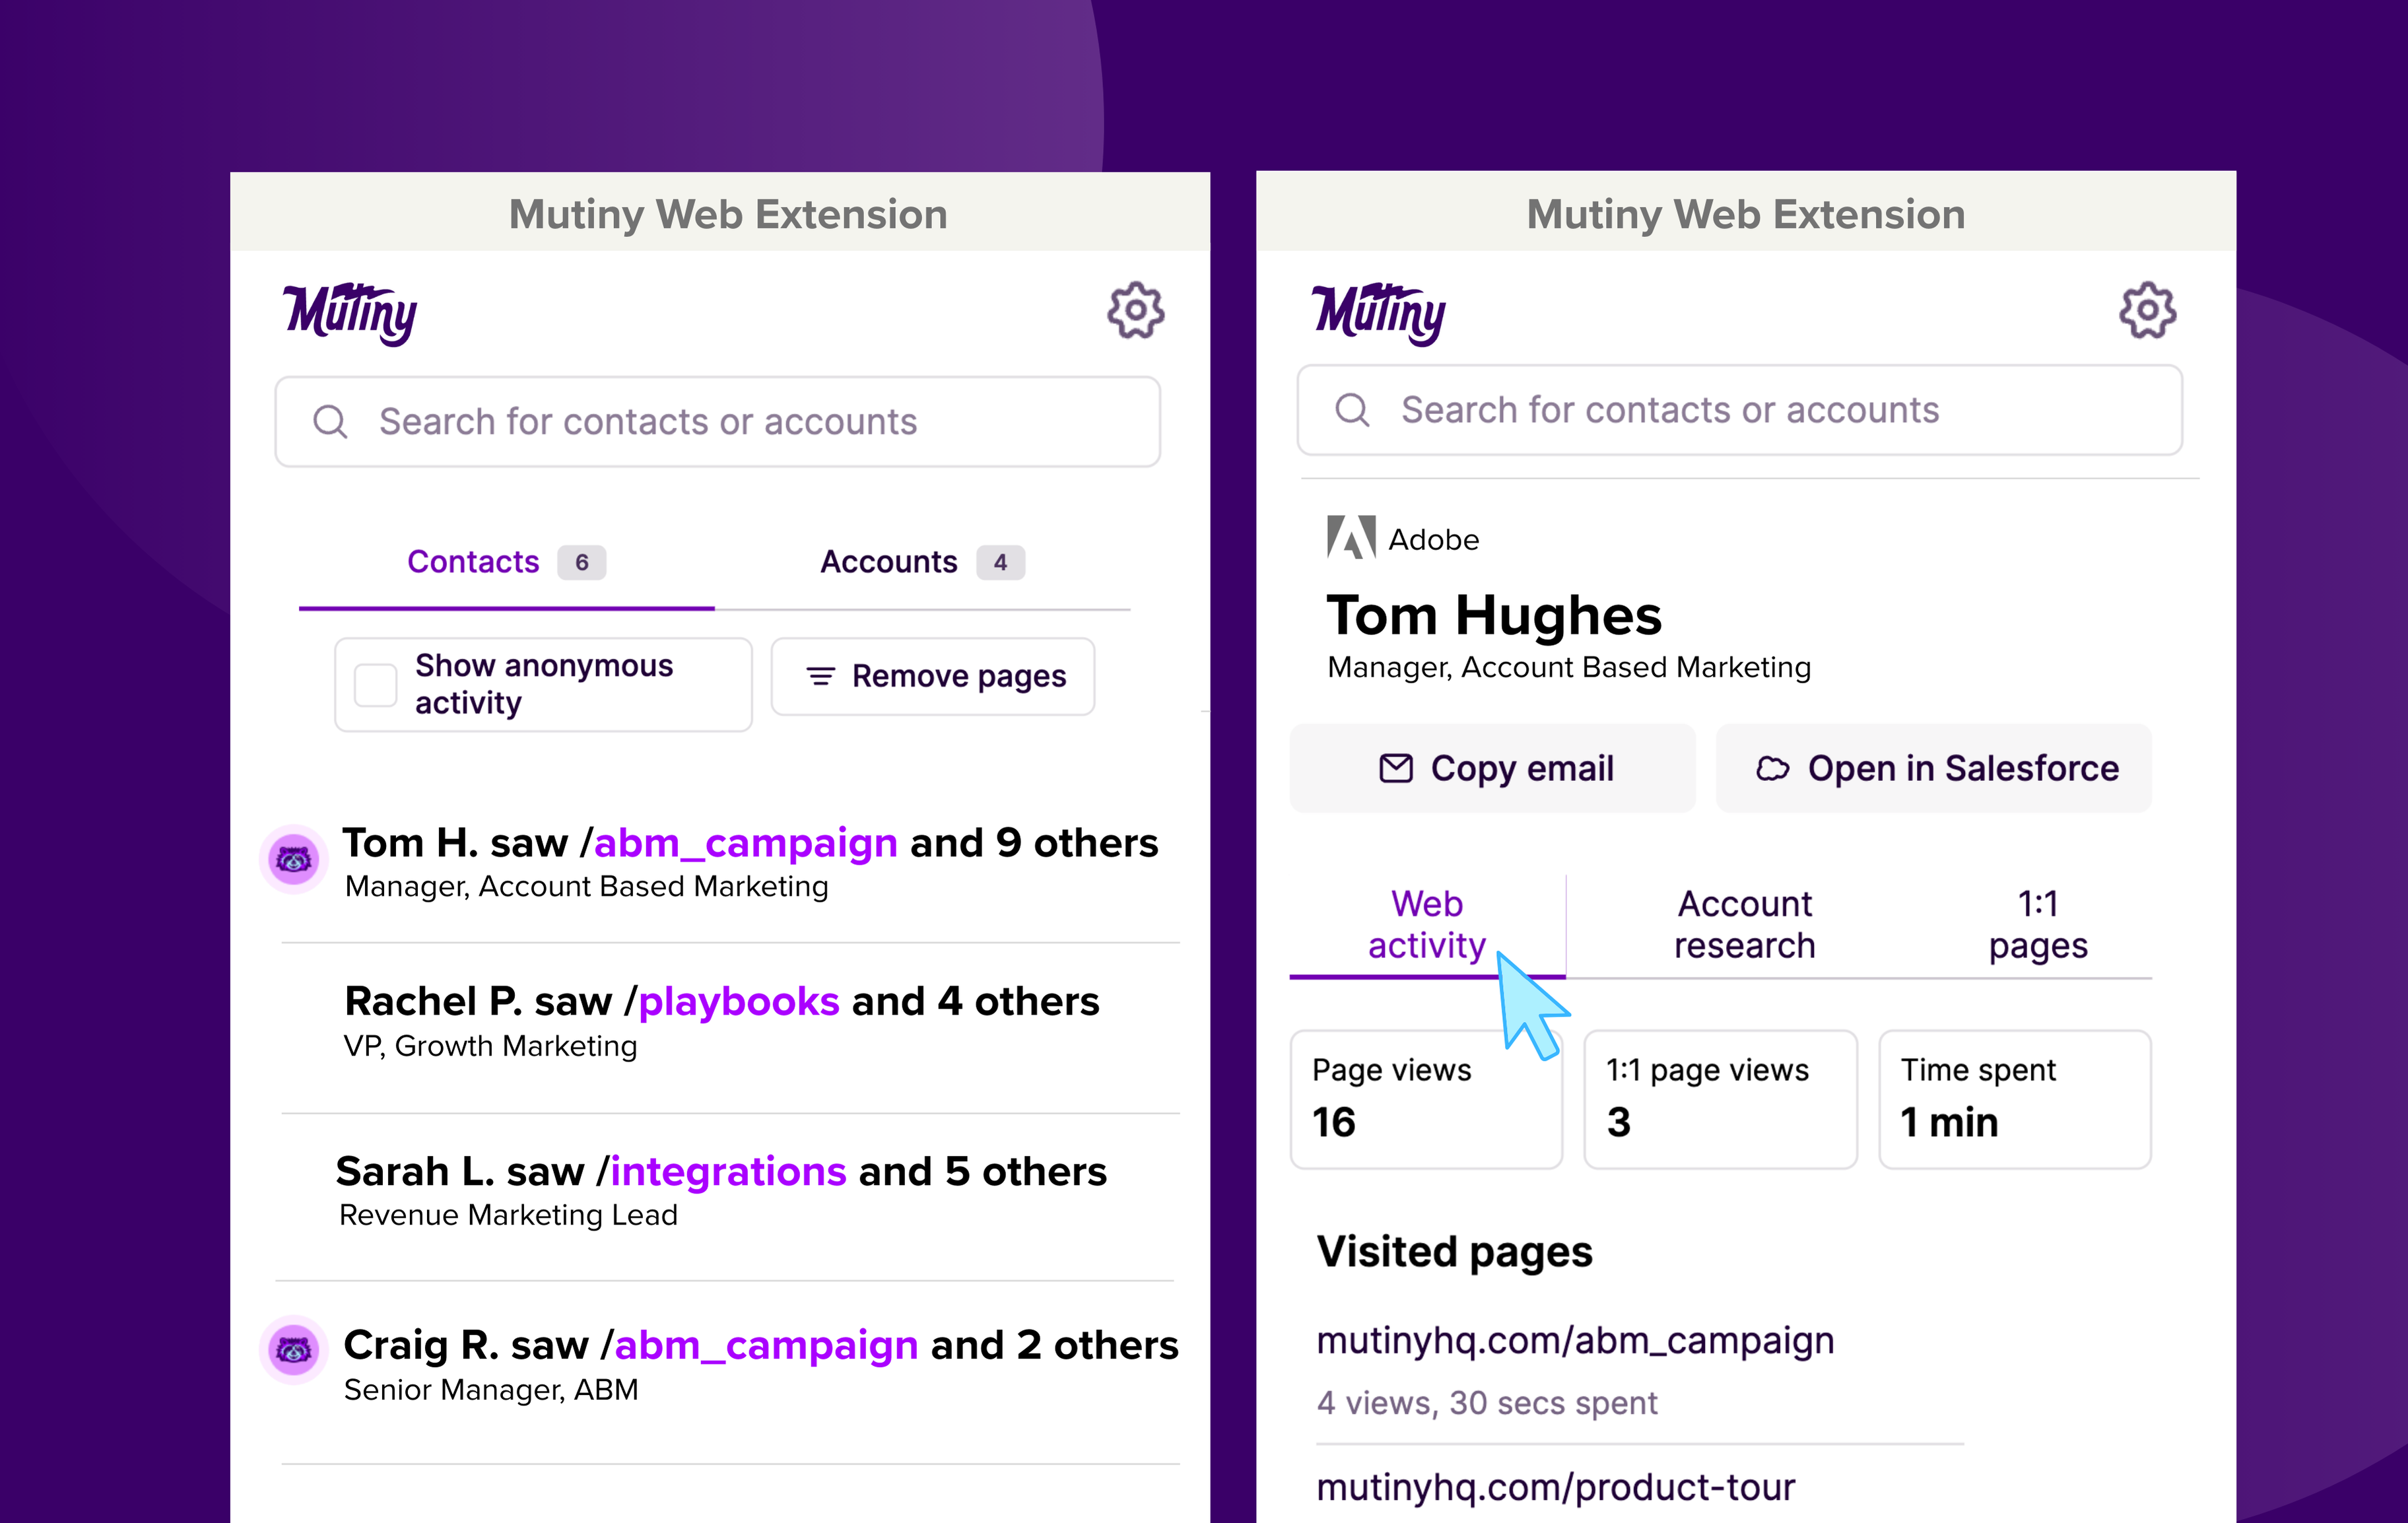Select the 1:1 pages tab
Image resolution: width=2408 pixels, height=1523 pixels.
tap(2037, 925)
